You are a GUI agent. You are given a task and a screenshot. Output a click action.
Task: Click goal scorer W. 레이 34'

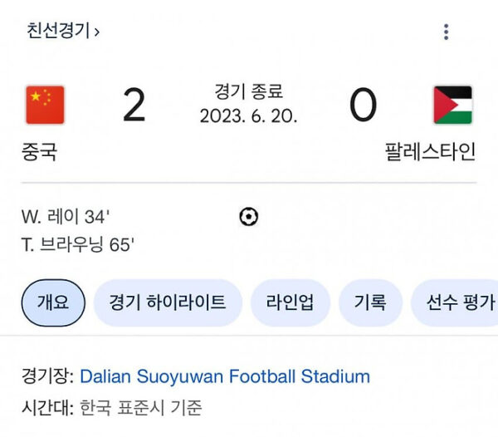(66, 217)
